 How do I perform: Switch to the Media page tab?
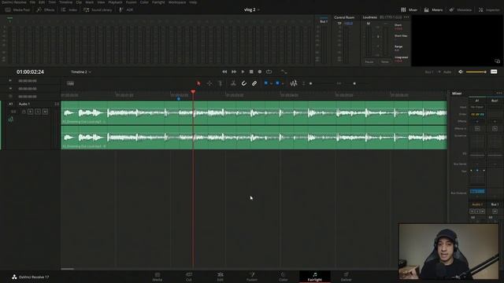[x=157, y=277]
